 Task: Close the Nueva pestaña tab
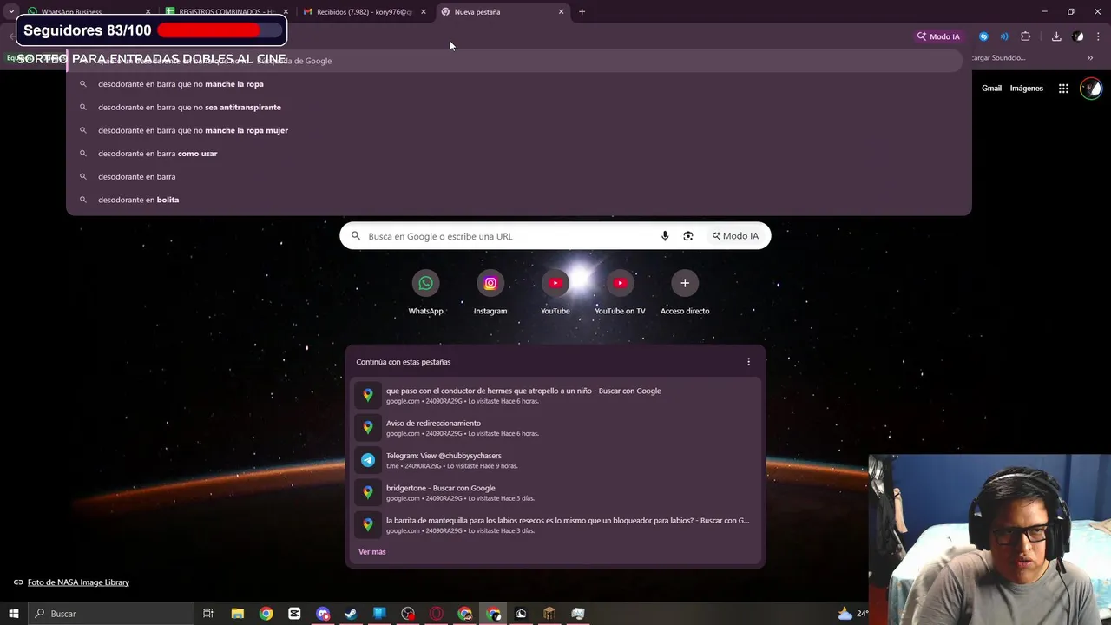tap(561, 12)
